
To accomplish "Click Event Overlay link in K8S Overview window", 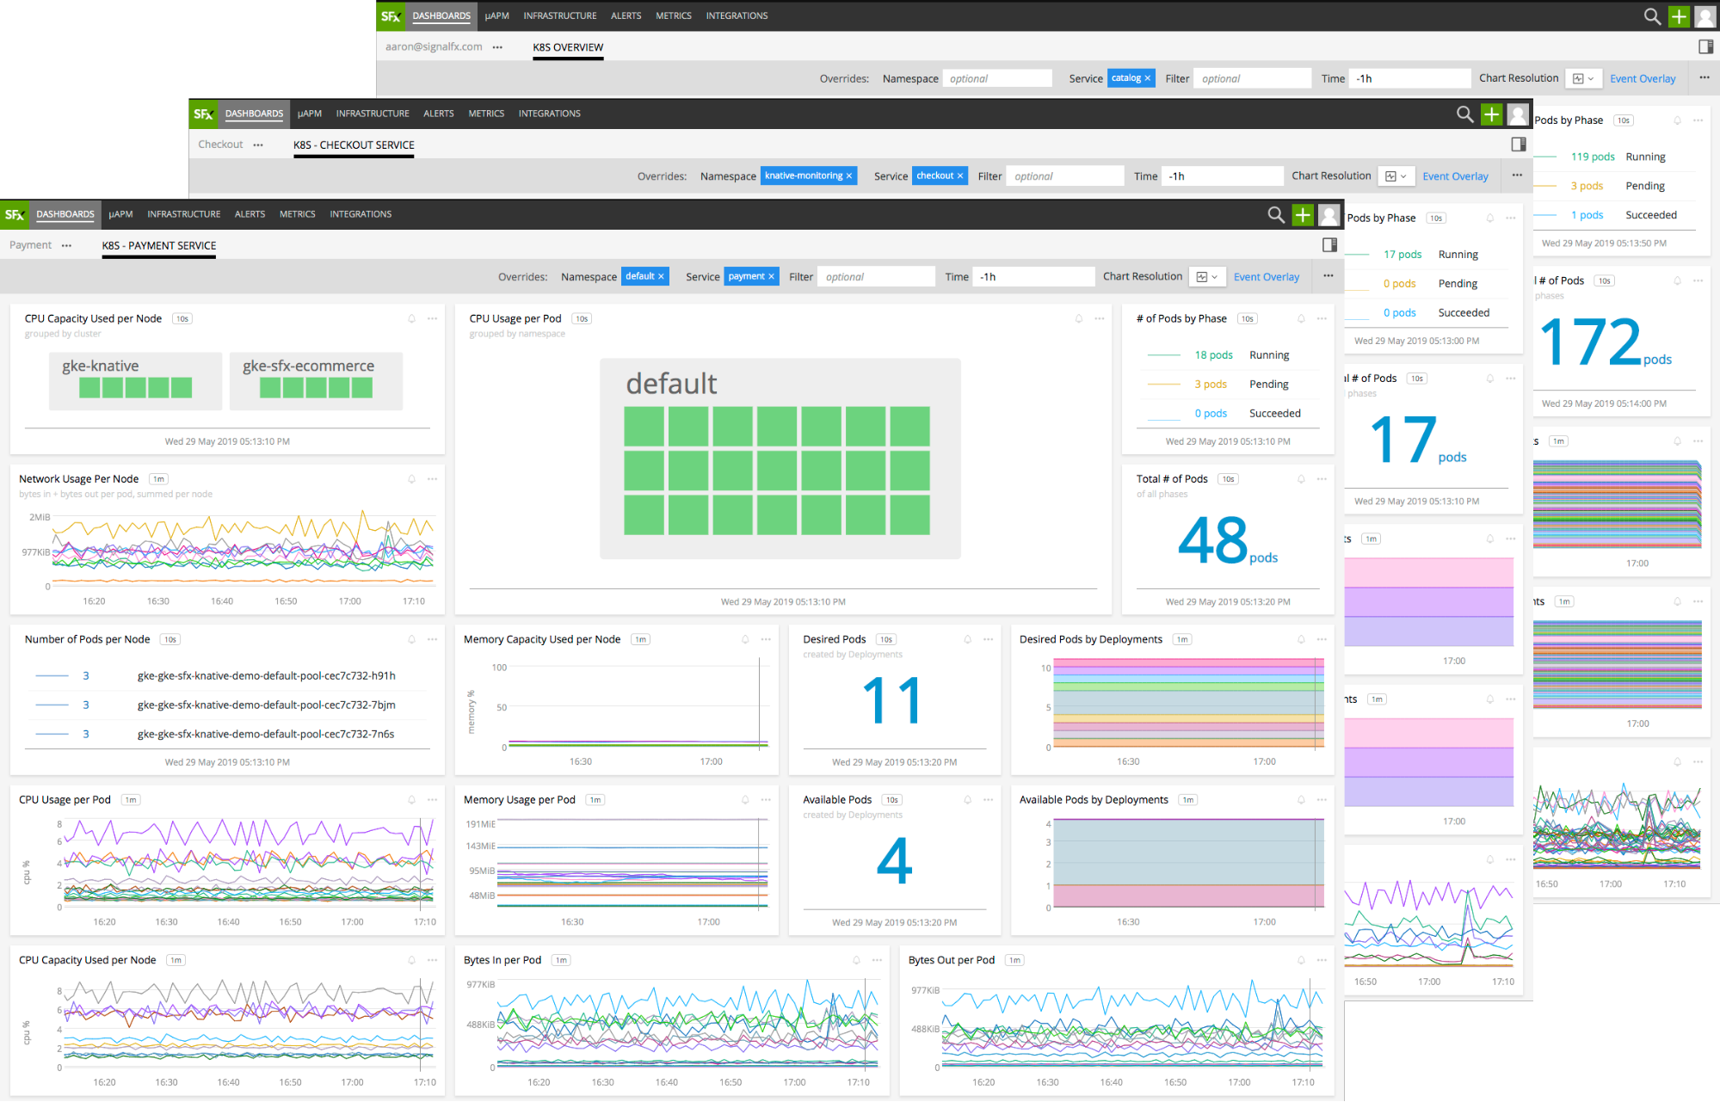I will [1643, 79].
